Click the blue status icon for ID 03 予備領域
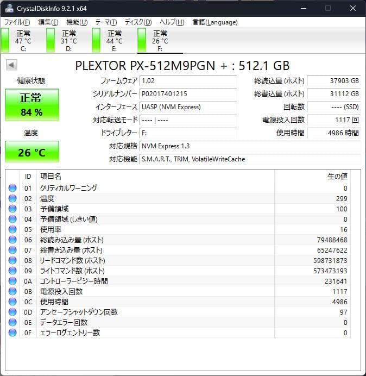 point(12,209)
